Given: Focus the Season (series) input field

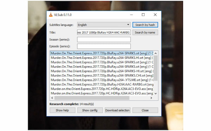Looking at the screenshot, I should coord(104,39).
